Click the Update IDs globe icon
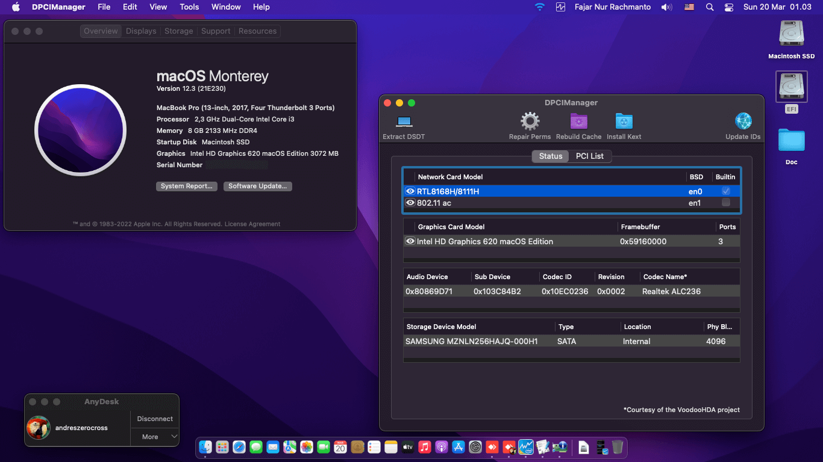The height and width of the screenshot is (462, 823). pyautogui.click(x=743, y=123)
